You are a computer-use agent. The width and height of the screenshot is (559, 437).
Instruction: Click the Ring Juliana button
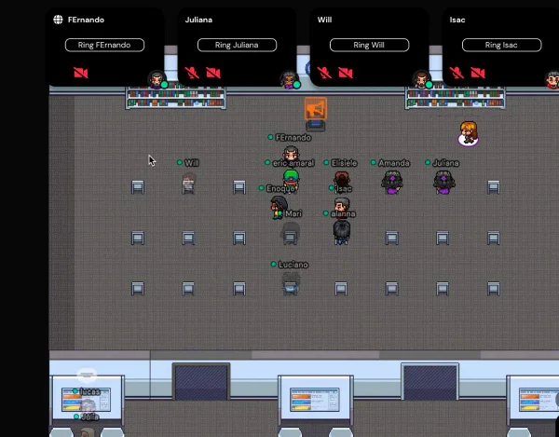pyautogui.click(x=237, y=46)
